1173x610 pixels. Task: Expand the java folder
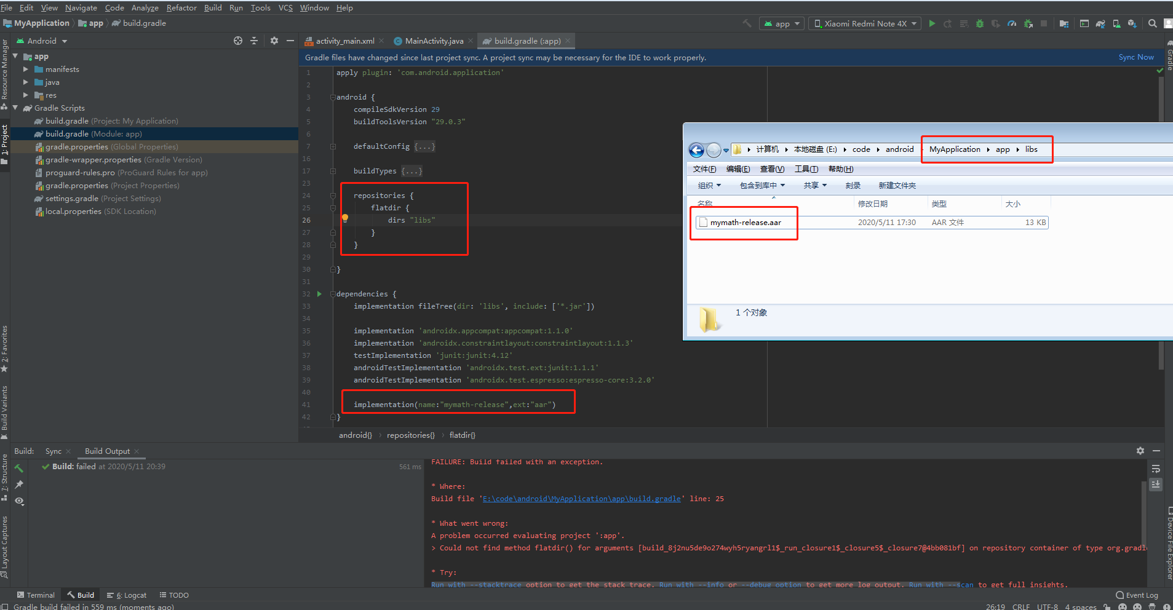click(x=26, y=82)
